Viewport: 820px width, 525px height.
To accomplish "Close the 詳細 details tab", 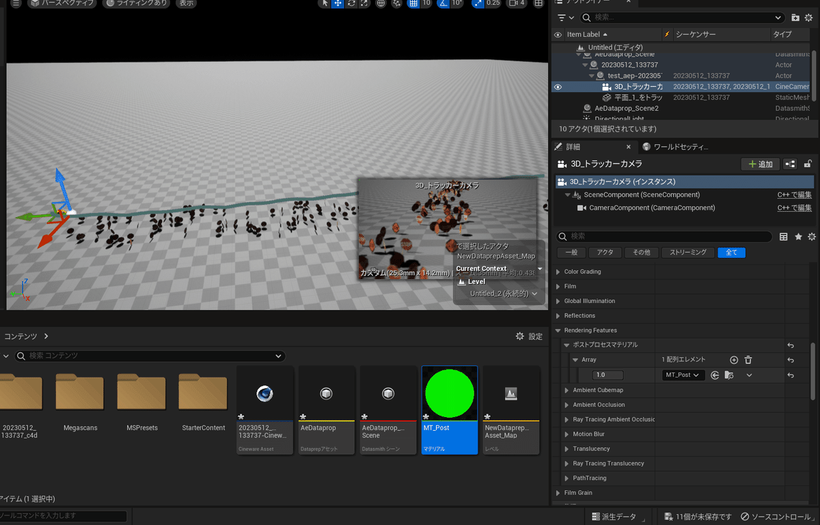I will coord(629,147).
